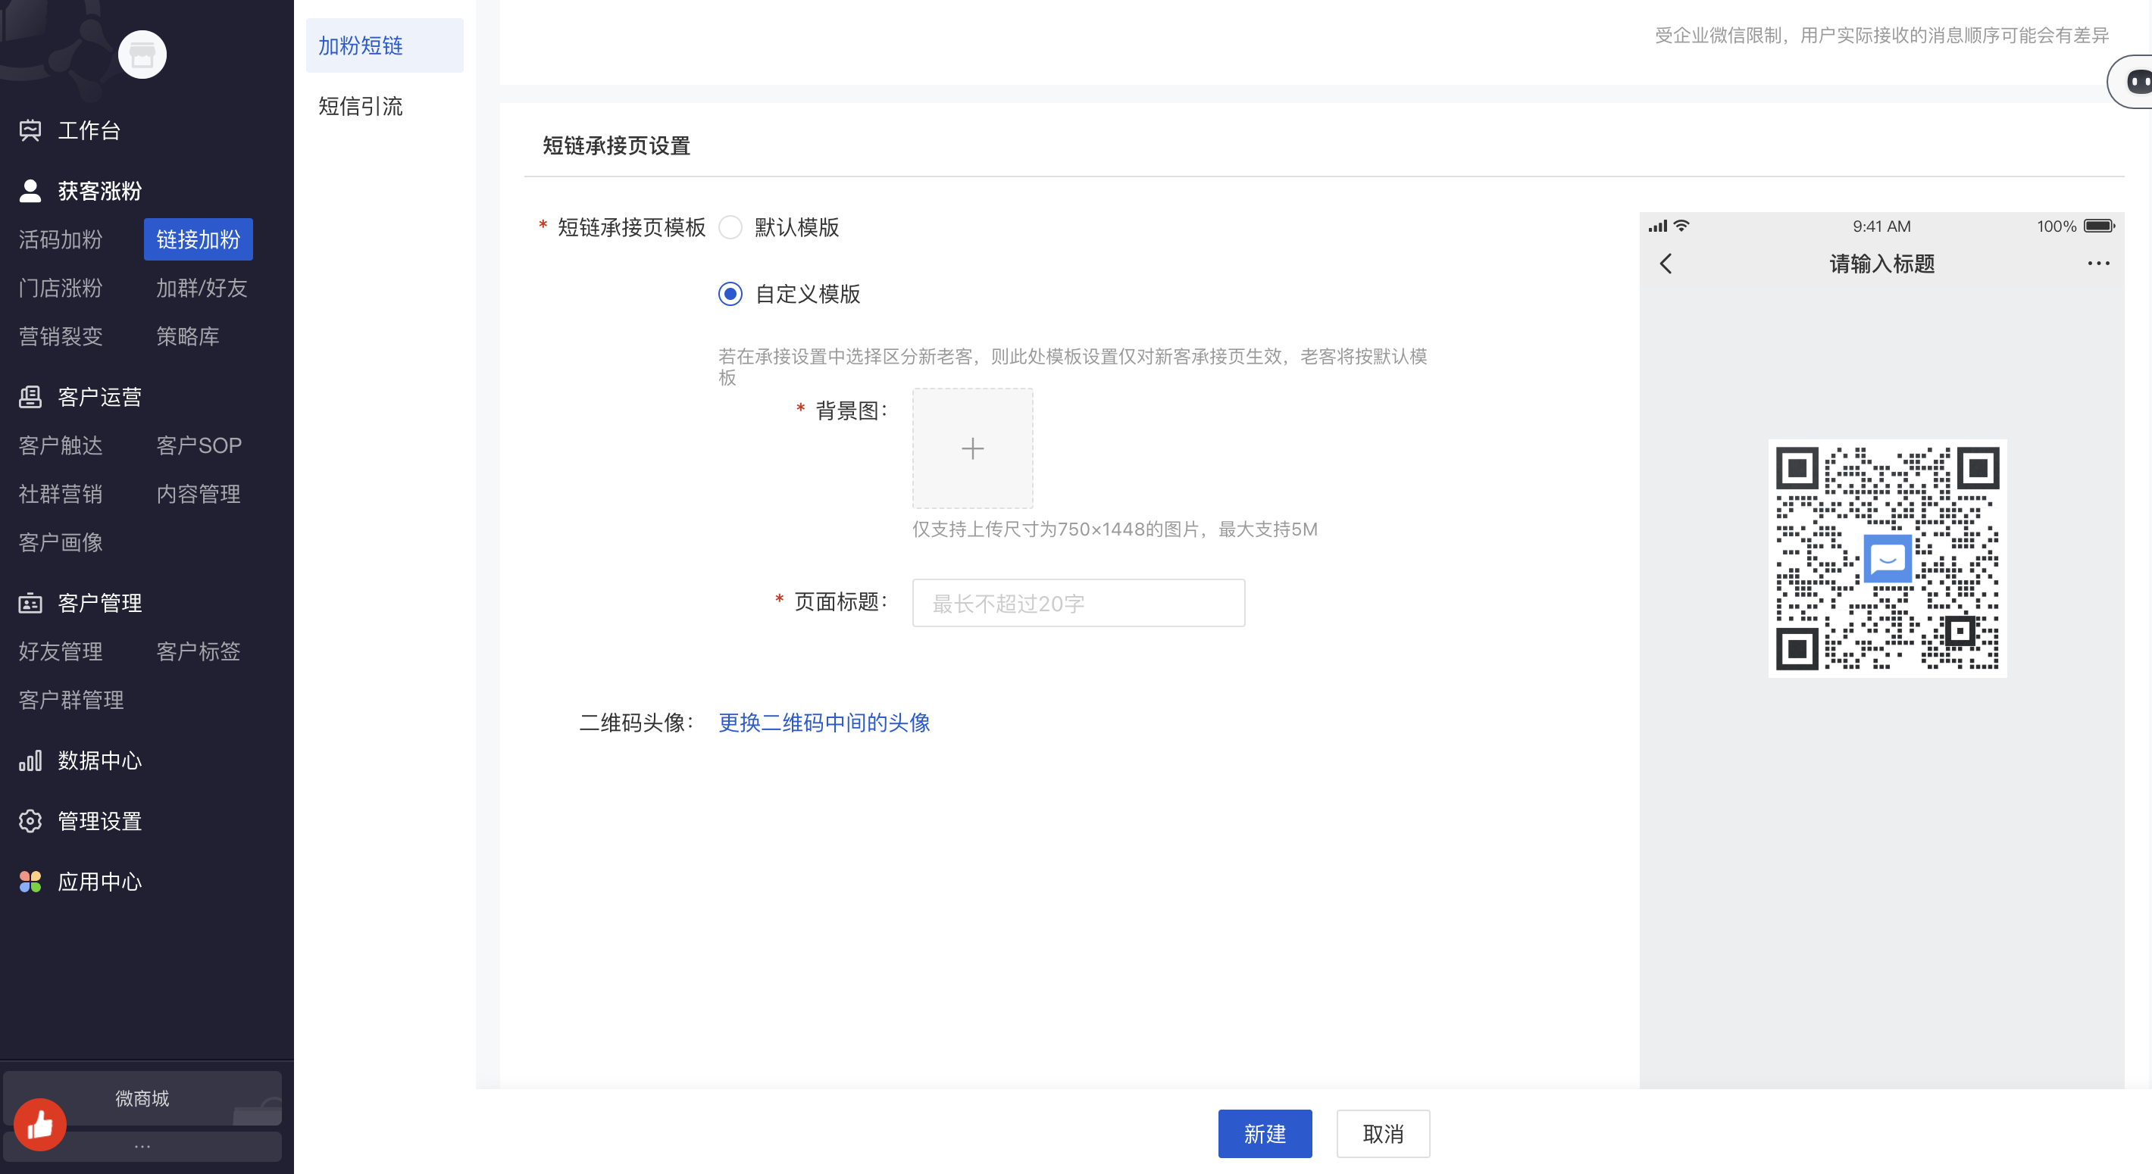Click 请输入标题 in phone preview
The width and height of the screenshot is (2152, 1174).
1882,264
